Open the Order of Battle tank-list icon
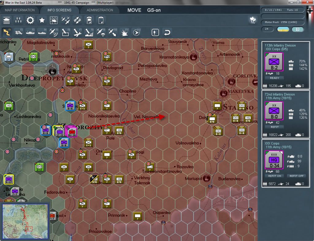314x241 pixels. point(7,20)
